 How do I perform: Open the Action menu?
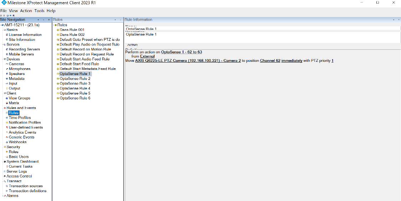[x=26, y=11]
